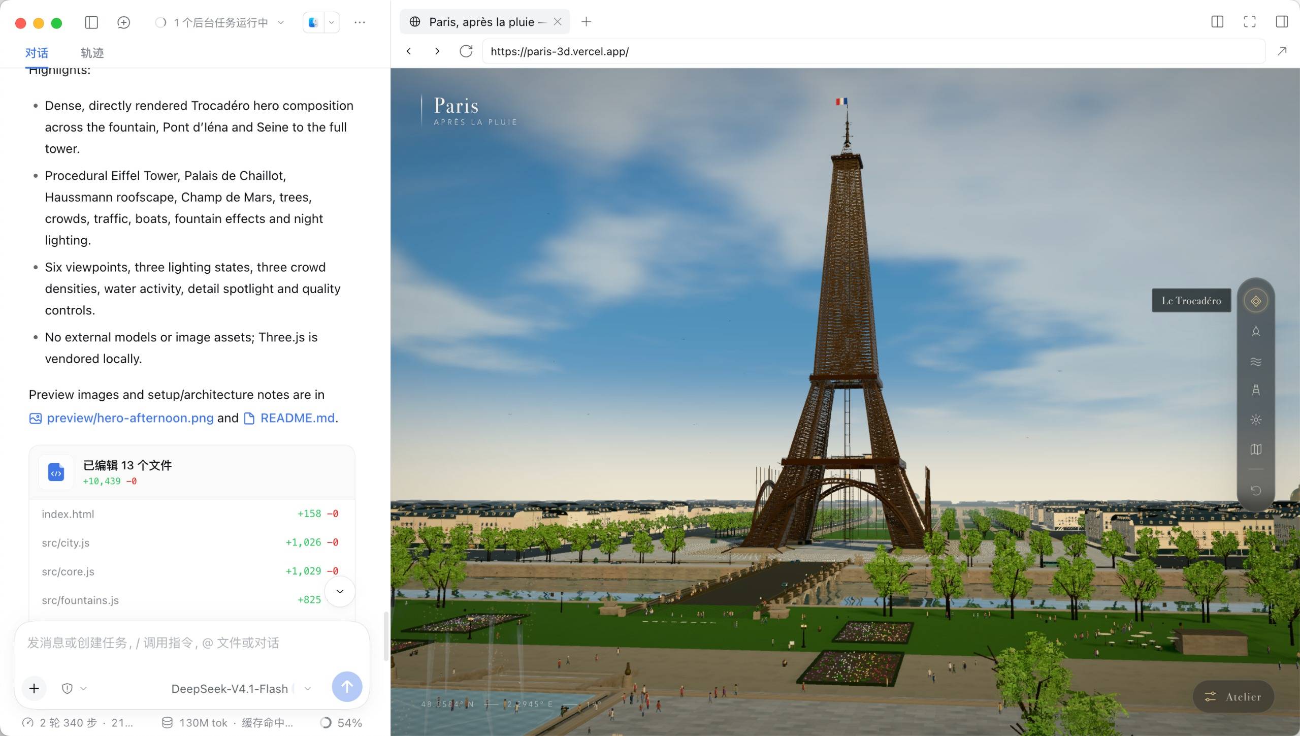Image resolution: width=1300 pixels, height=736 pixels.
Task: Open the Atelier settings button
Action: tap(1233, 697)
